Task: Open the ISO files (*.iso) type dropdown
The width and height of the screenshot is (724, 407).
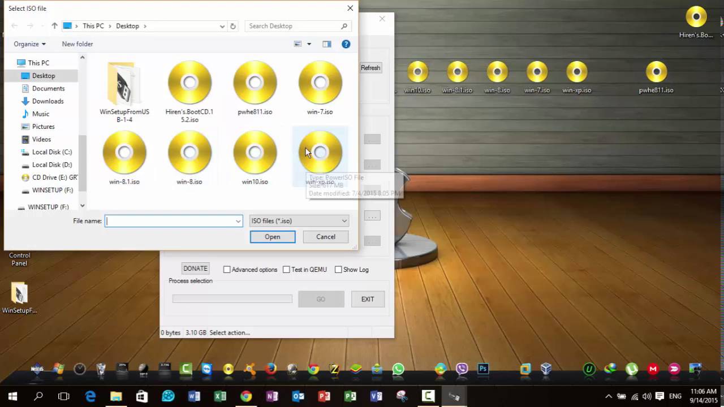Action: (x=299, y=221)
